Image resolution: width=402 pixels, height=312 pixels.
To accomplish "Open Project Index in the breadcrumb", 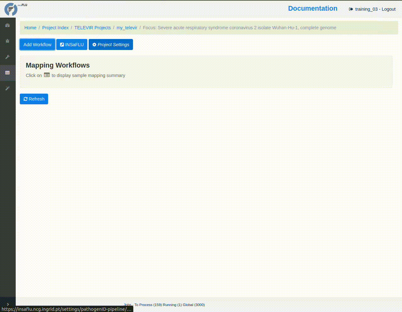I will (55, 28).
